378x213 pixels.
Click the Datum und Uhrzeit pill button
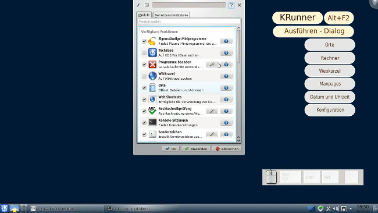pyautogui.click(x=330, y=97)
